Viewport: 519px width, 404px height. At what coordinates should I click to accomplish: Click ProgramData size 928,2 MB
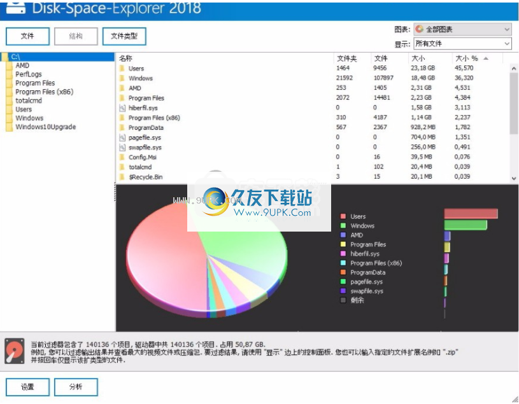pyautogui.click(x=423, y=127)
